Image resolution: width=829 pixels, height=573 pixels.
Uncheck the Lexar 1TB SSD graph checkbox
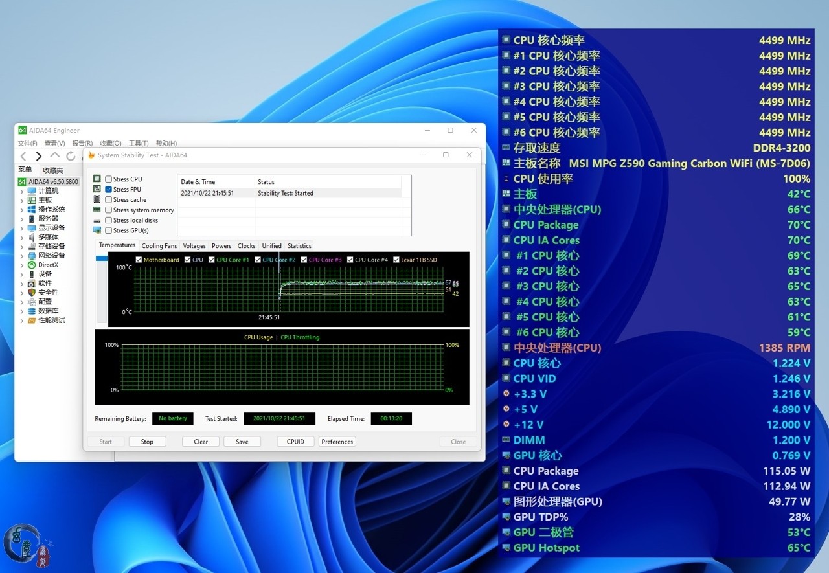click(x=396, y=260)
